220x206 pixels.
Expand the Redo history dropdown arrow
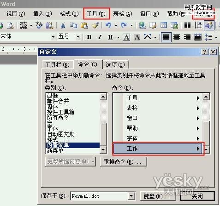tap(131, 25)
